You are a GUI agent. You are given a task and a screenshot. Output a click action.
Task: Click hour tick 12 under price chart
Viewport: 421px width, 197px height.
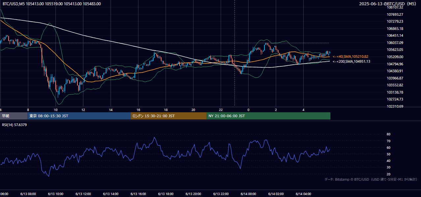tap(83, 110)
